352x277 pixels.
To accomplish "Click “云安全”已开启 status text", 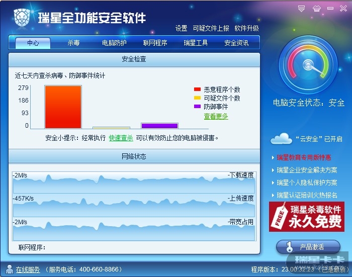I will (319, 139).
